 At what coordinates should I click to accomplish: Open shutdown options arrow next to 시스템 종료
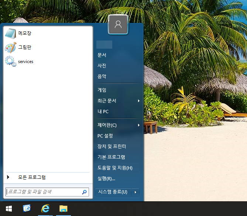pyautogui.click(x=135, y=192)
